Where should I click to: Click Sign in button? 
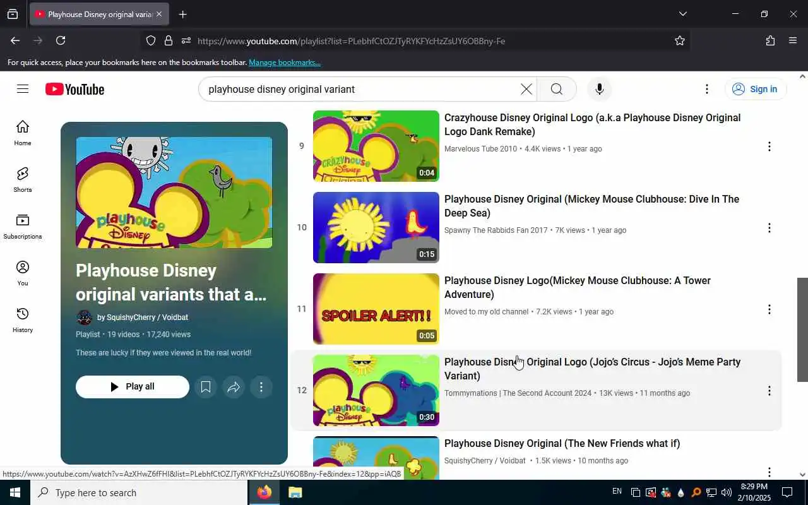click(756, 89)
